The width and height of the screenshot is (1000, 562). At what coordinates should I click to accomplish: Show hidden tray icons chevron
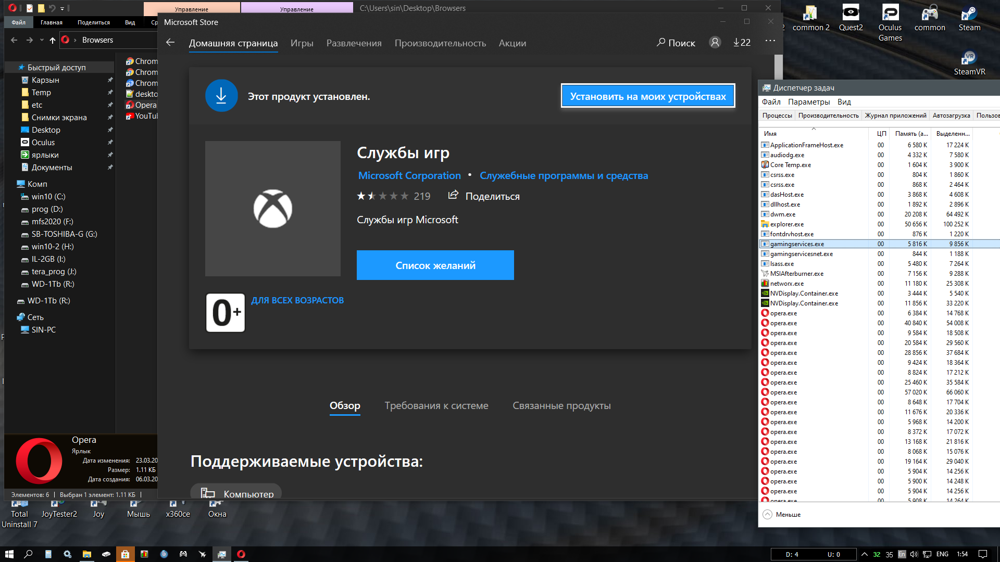[865, 554]
